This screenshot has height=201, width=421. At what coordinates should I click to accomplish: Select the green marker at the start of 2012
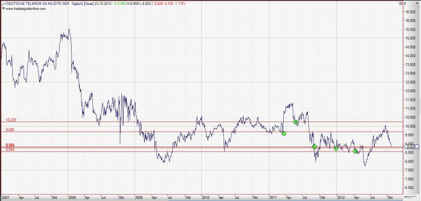point(336,148)
